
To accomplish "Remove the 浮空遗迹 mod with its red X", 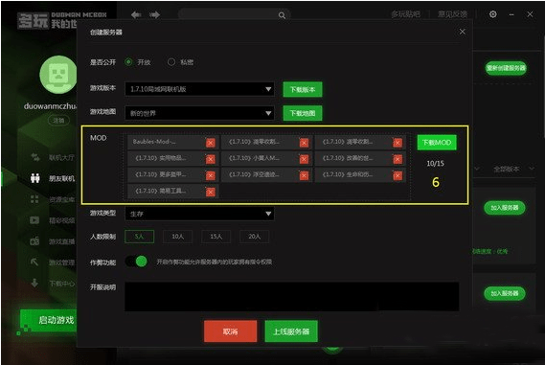I will tap(305, 175).
